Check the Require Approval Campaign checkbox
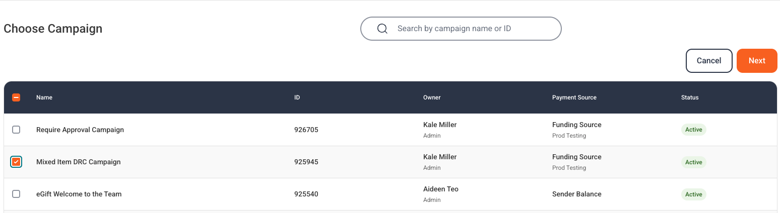Viewport: 780px width, 213px height. (x=16, y=130)
